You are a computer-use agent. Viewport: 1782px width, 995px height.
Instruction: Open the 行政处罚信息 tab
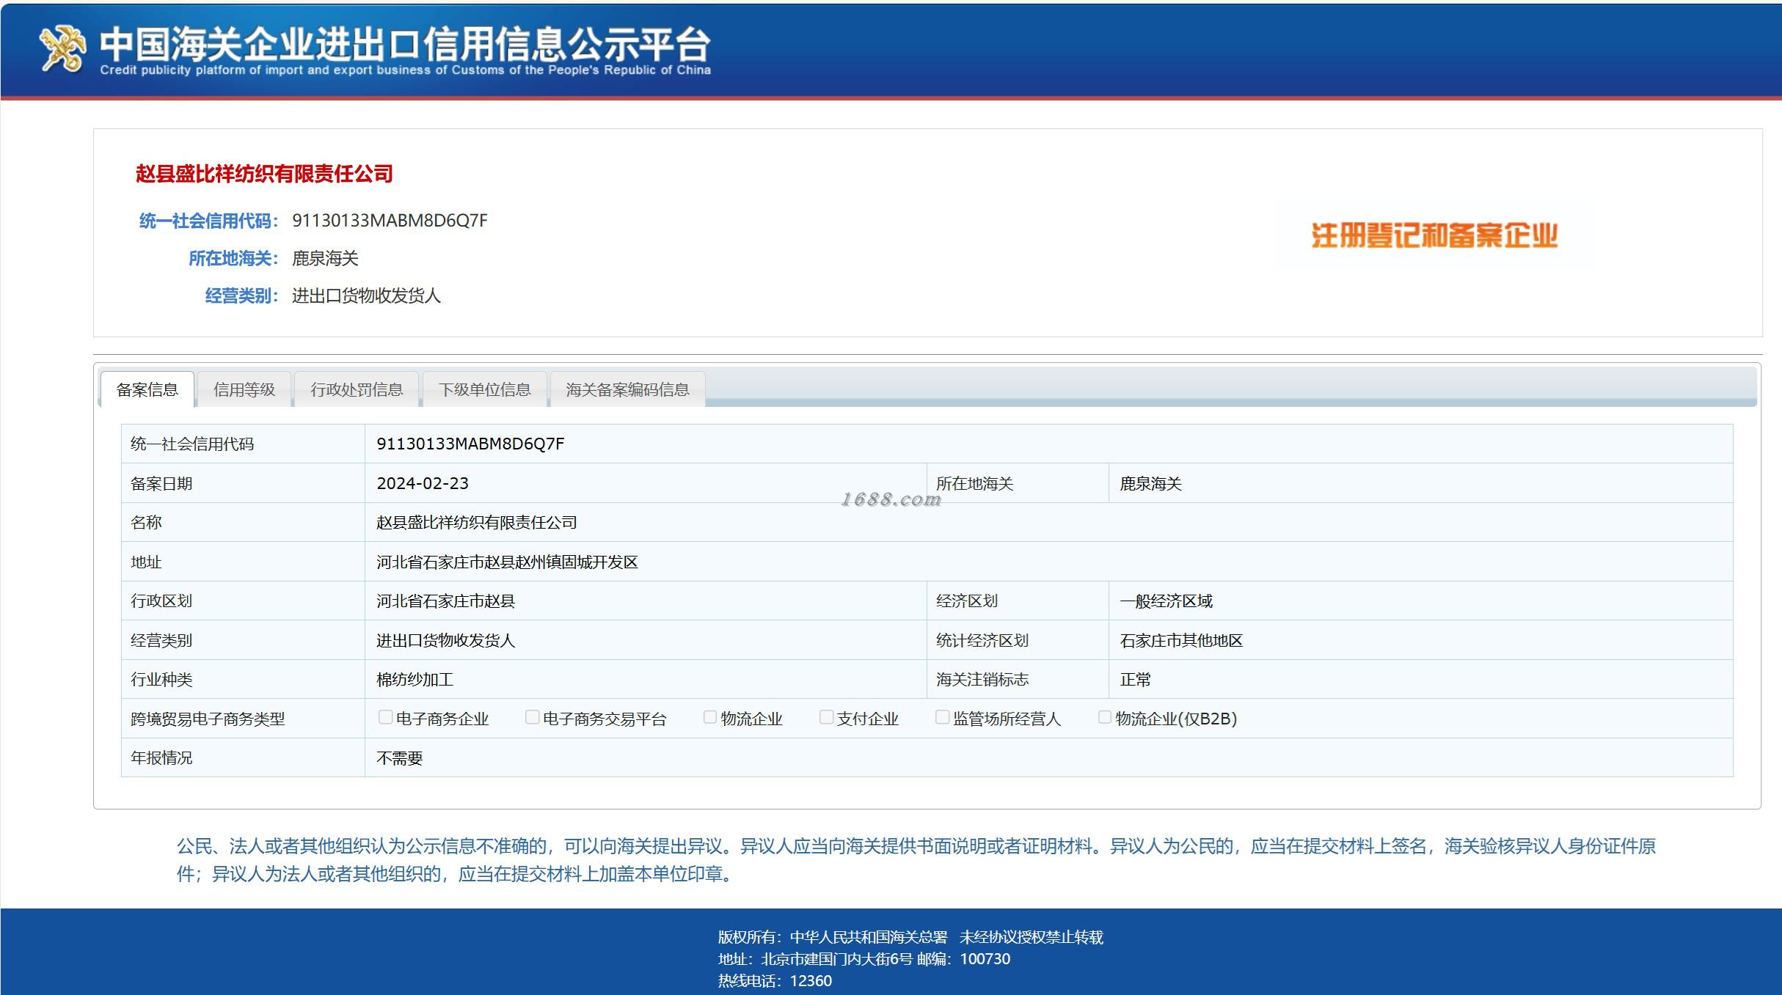pyautogui.click(x=357, y=389)
